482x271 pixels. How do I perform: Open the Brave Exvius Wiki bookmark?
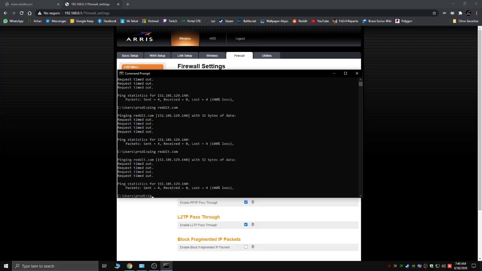point(377,21)
